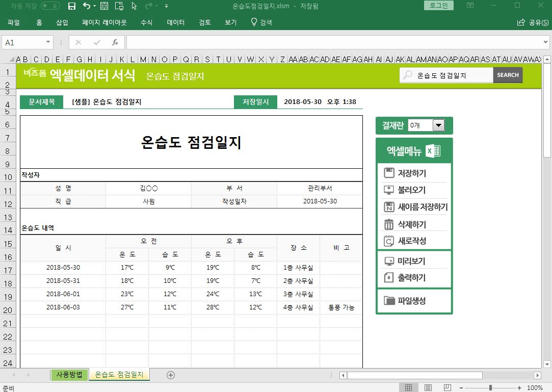Switch to the 사용방법 sheet tab
Viewport: 552px width, 392px height.
(x=69, y=375)
